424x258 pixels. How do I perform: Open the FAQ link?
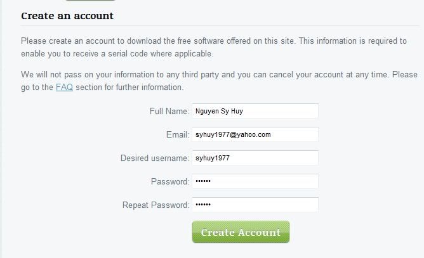click(64, 87)
